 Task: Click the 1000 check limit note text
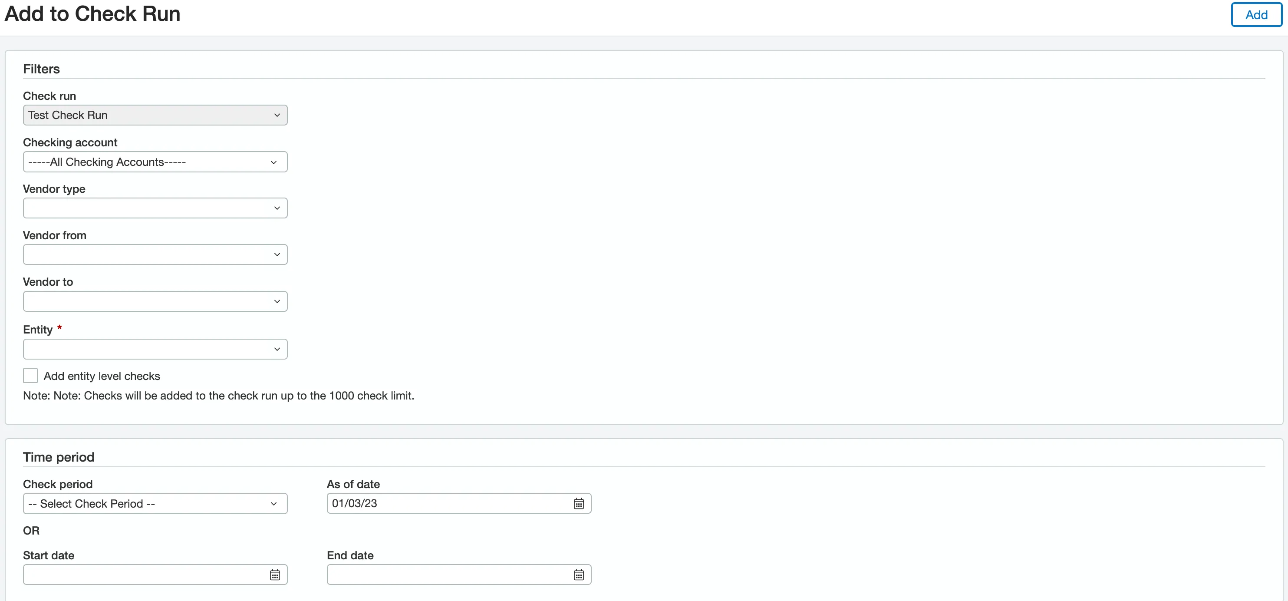pyautogui.click(x=218, y=396)
